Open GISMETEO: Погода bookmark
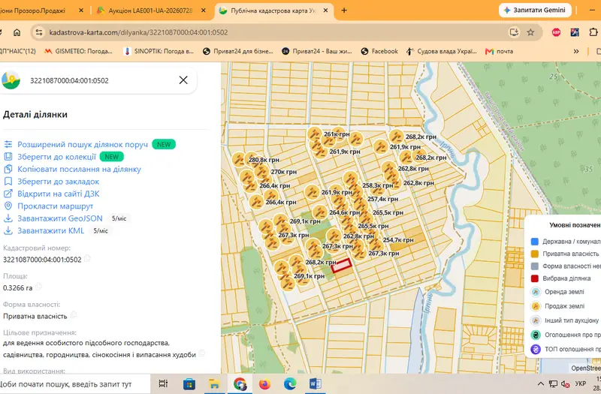 [78, 51]
